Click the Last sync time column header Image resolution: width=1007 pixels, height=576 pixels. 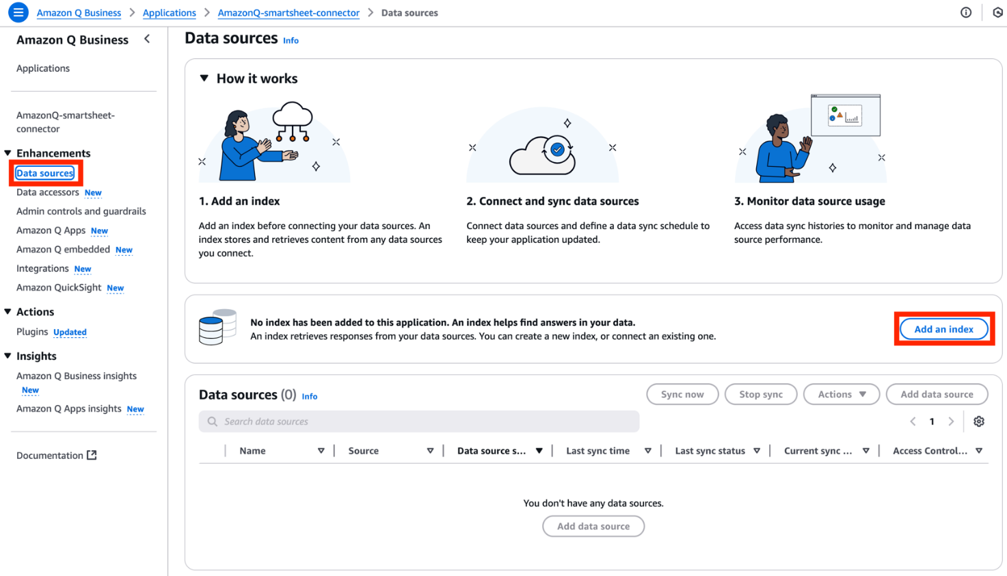598,451
